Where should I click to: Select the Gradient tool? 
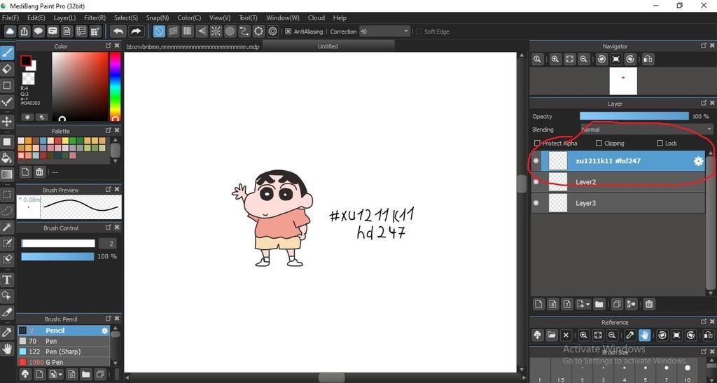pyautogui.click(x=7, y=174)
